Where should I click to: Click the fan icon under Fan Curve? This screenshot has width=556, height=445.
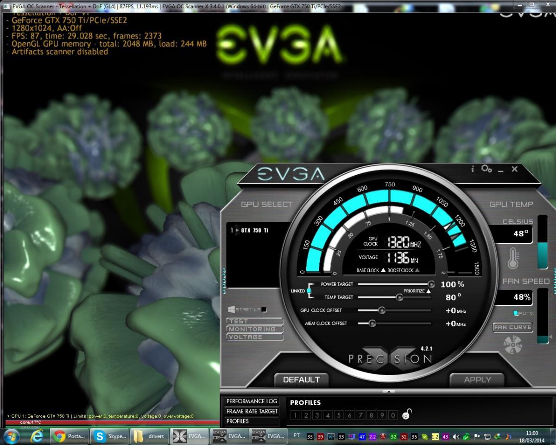pos(512,344)
